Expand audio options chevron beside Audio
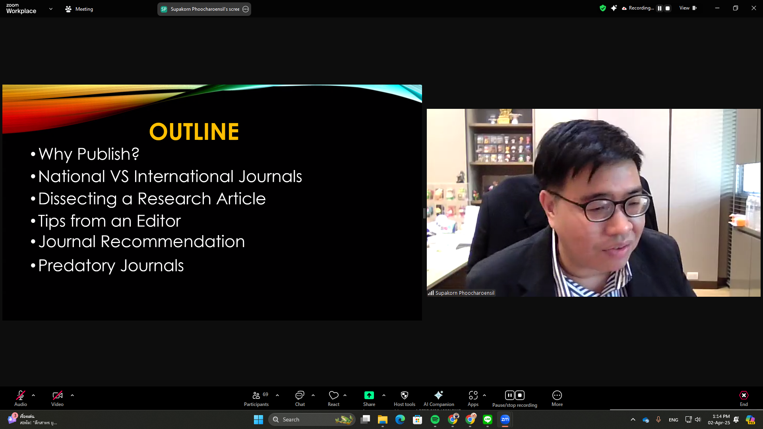This screenshot has width=763, height=429. 33,396
